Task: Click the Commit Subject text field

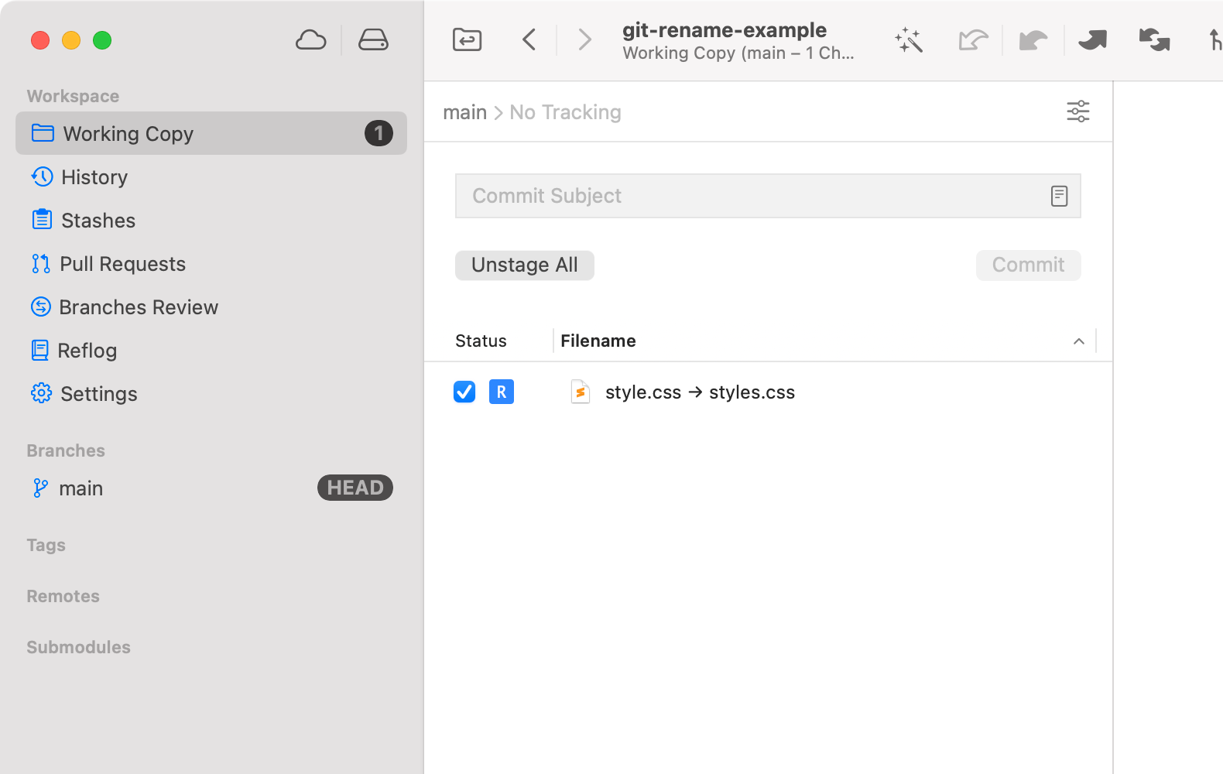Action: point(751,197)
